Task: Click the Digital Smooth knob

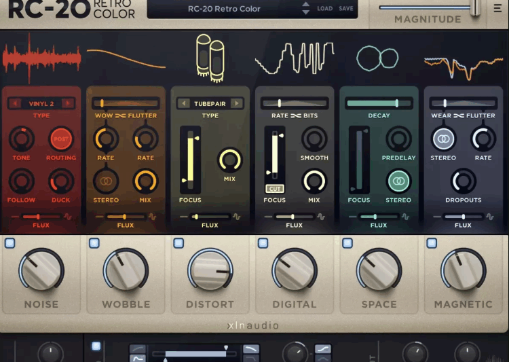Action: point(314,139)
